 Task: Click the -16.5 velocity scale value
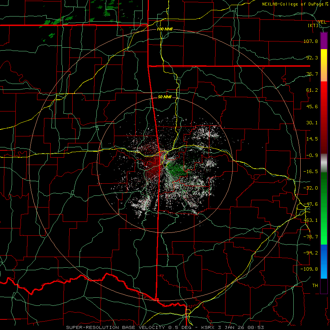[311, 171]
